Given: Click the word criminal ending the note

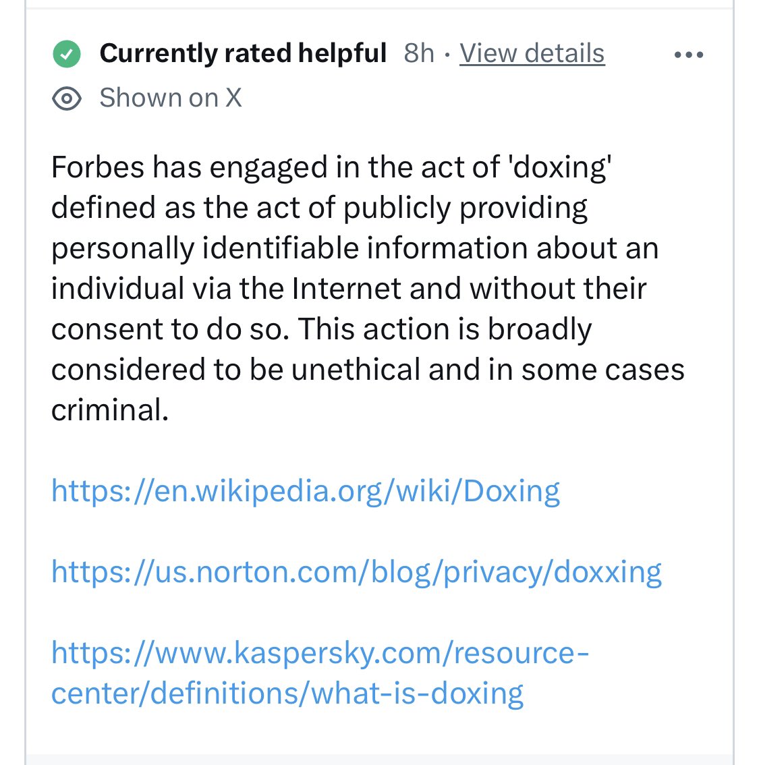Looking at the screenshot, I should click(x=110, y=410).
